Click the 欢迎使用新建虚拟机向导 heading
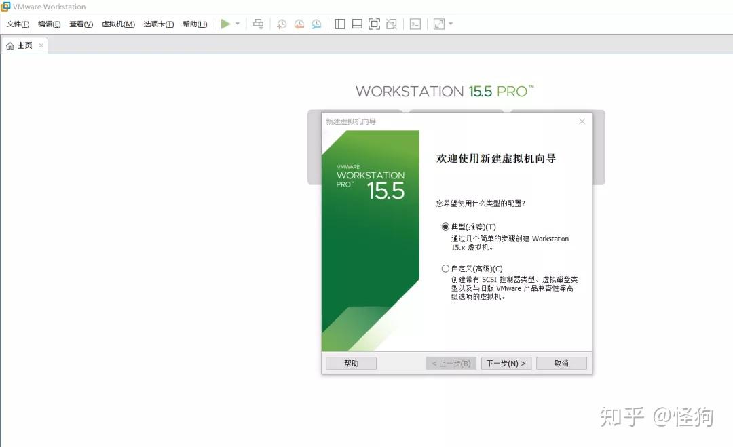The width and height of the screenshot is (733, 447). (x=496, y=159)
